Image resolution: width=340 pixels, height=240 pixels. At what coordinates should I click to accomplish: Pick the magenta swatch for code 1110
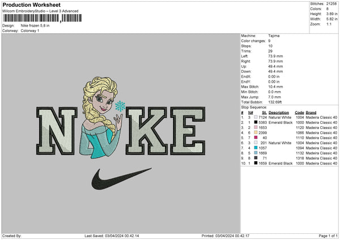[256, 138]
